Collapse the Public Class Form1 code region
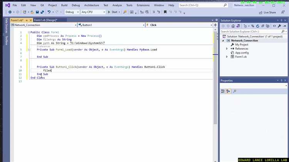This screenshot has height=162, width=289. pyautogui.click(x=29, y=32)
